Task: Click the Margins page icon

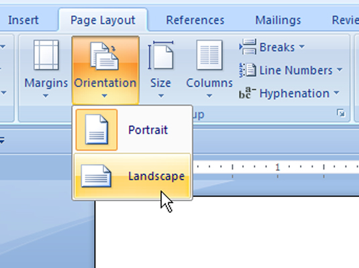Action: click(46, 55)
